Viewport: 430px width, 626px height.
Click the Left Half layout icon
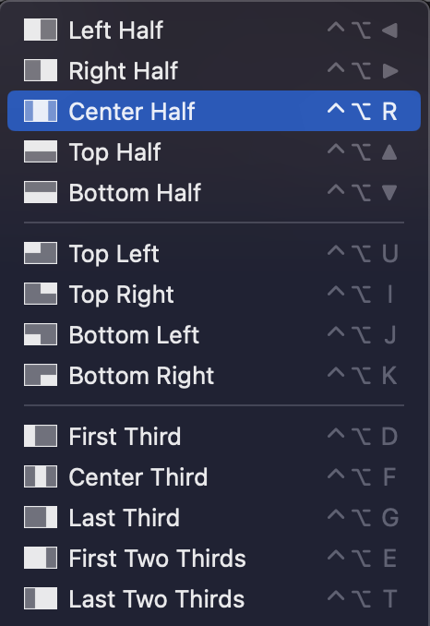41,30
